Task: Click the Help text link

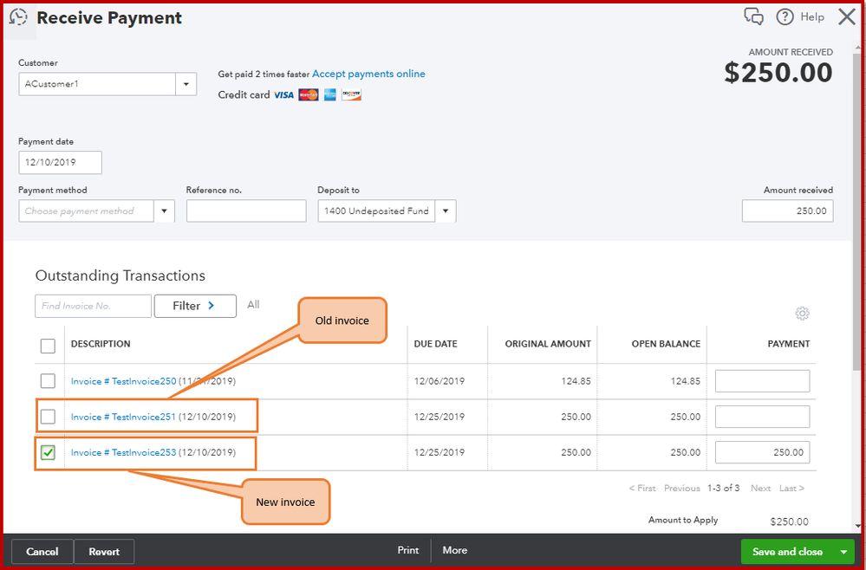Action: tap(812, 17)
